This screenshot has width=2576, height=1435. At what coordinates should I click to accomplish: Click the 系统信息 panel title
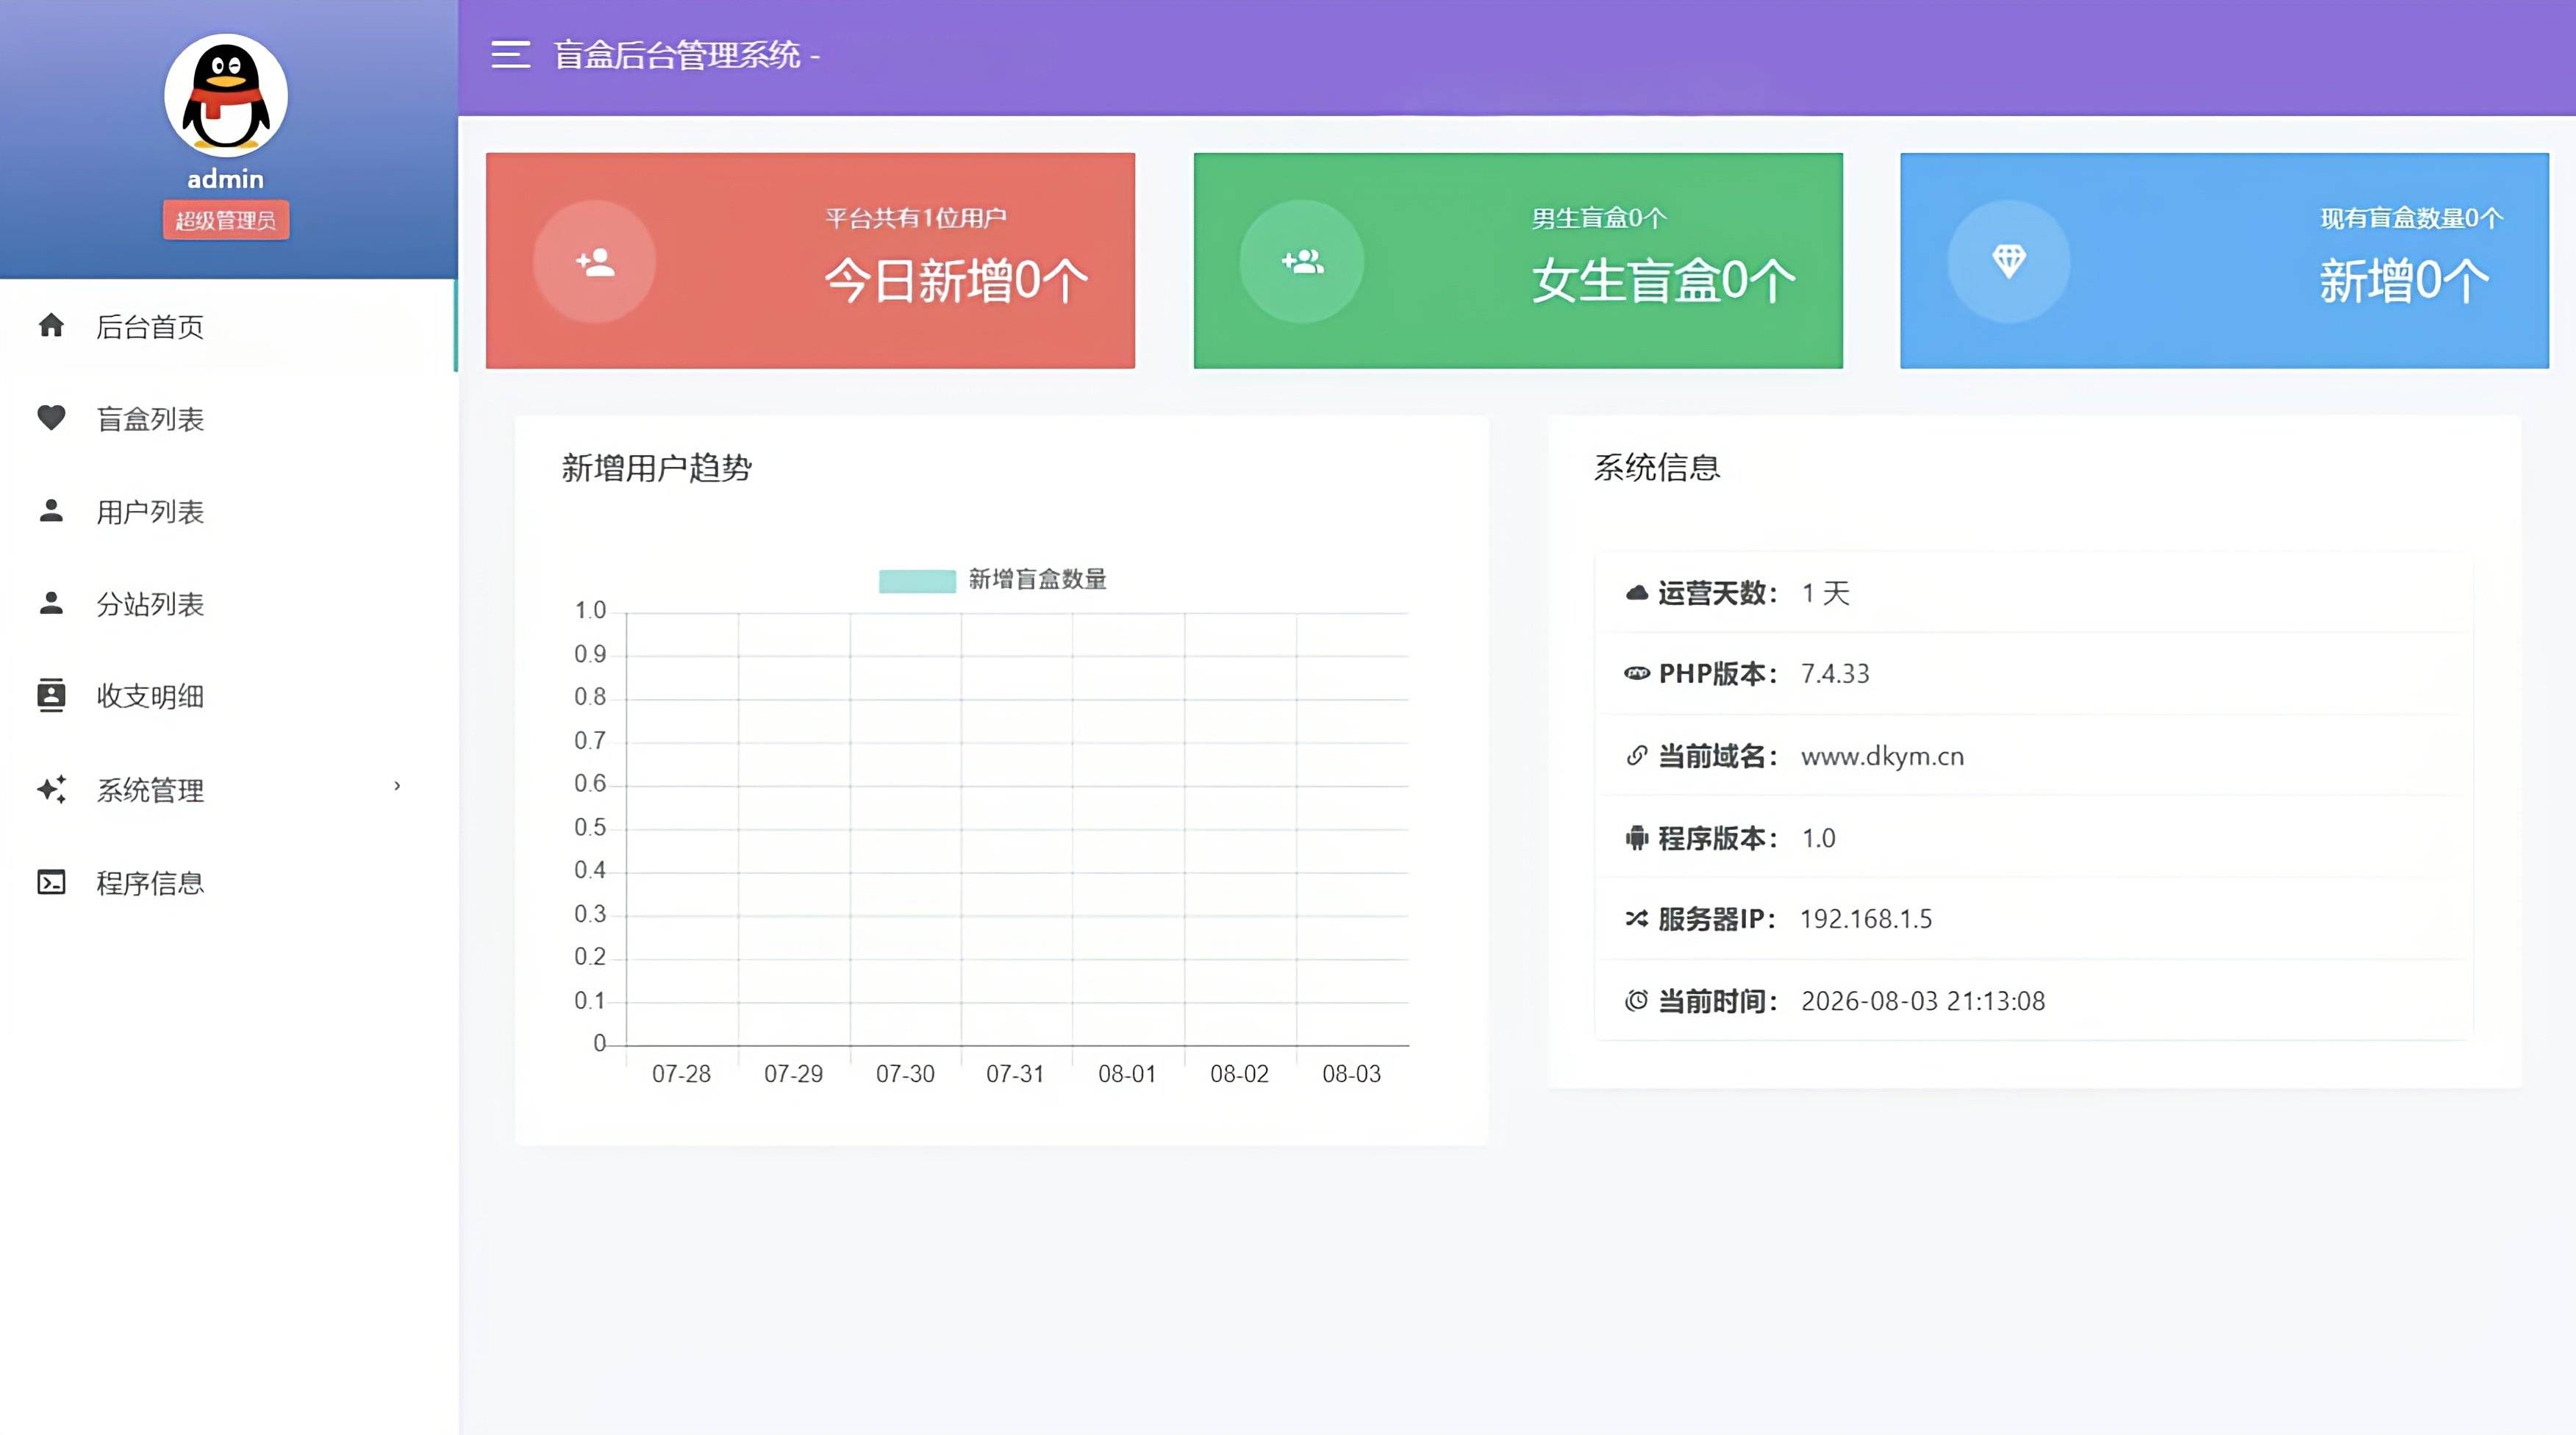click(1657, 468)
